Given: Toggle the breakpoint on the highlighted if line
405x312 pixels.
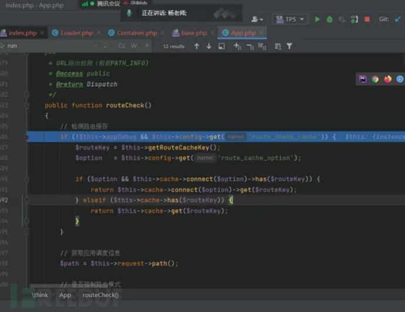Looking at the screenshot, I should tap(26, 137).
